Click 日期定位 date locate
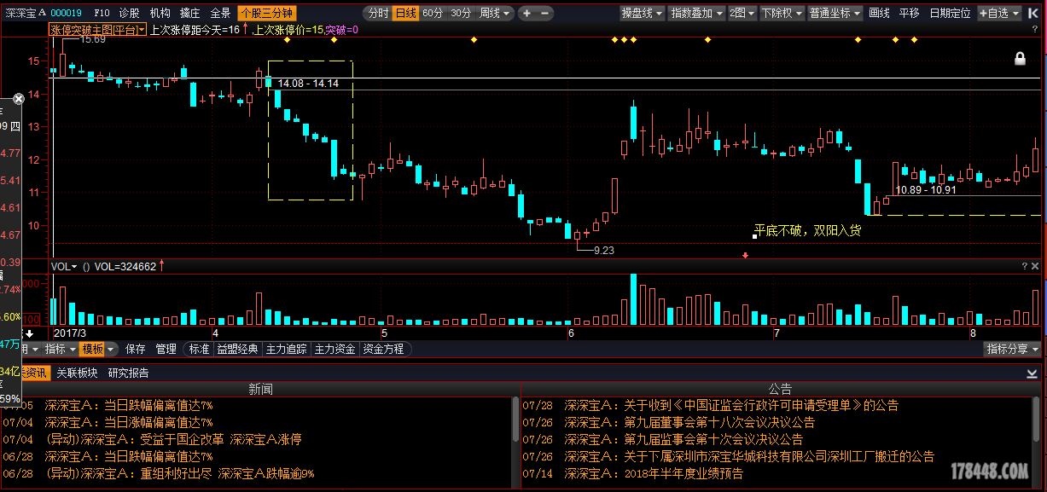Image resolution: width=1047 pixels, height=492 pixels. [x=950, y=14]
